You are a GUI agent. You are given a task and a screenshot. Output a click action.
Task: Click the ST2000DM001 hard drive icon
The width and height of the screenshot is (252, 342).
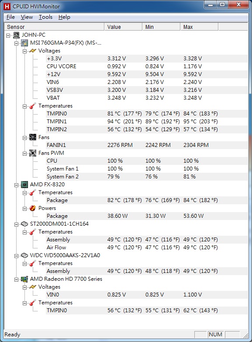(x=24, y=224)
